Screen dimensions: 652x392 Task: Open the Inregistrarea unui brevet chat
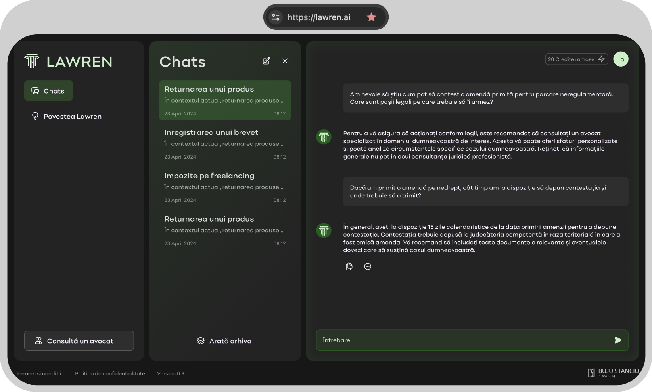(x=225, y=144)
